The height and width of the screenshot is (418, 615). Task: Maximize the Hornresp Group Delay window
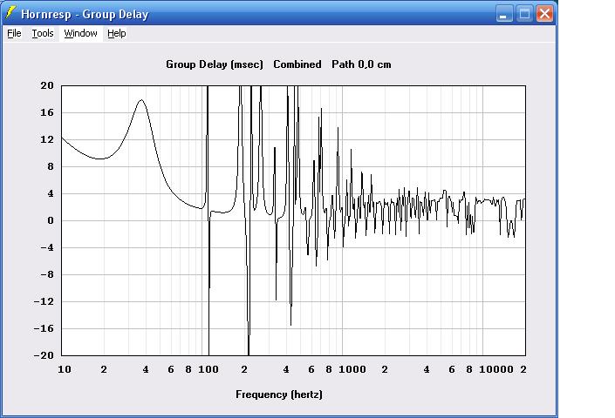point(524,14)
